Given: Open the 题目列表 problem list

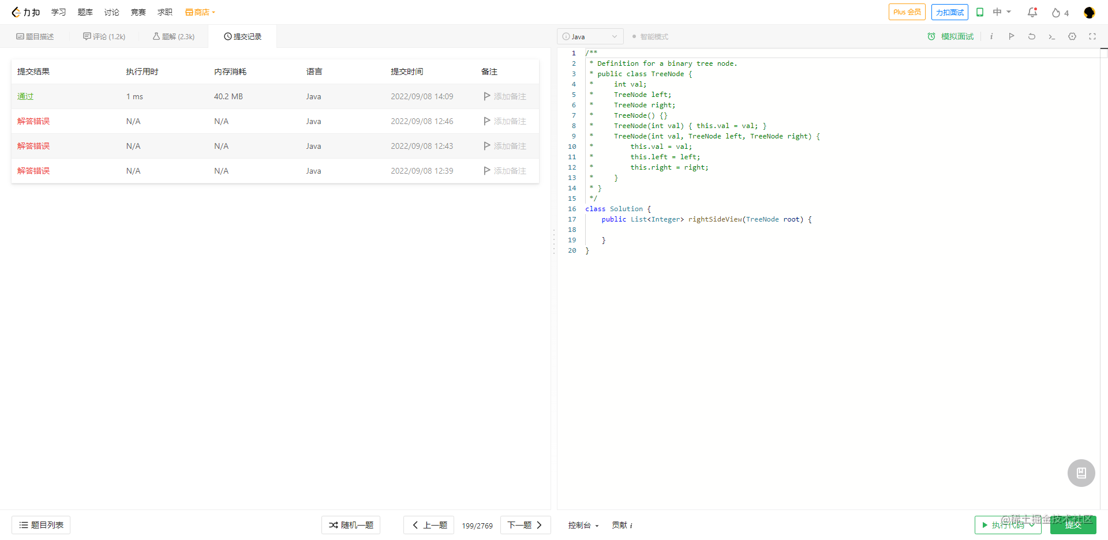Looking at the screenshot, I should (41, 525).
